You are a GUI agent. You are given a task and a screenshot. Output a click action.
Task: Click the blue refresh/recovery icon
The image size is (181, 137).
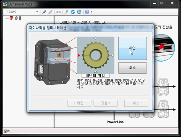click(x=73, y=12)
